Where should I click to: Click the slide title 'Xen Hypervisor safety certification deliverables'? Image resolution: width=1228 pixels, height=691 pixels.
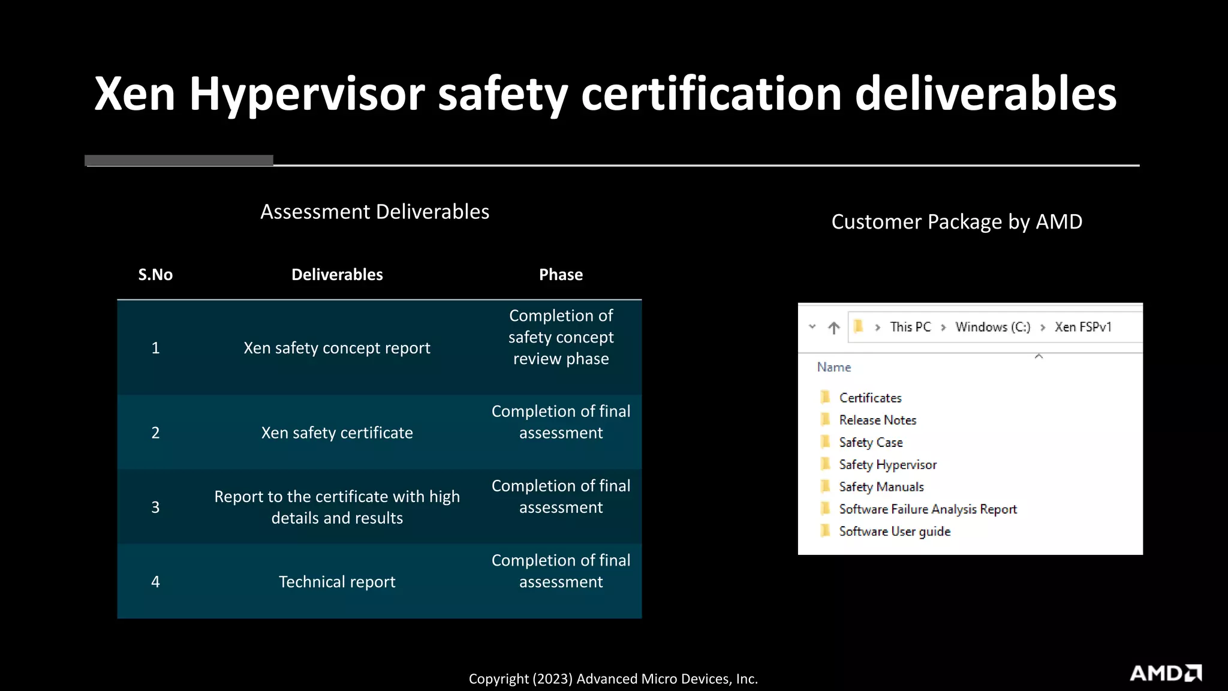pos(606,94)
